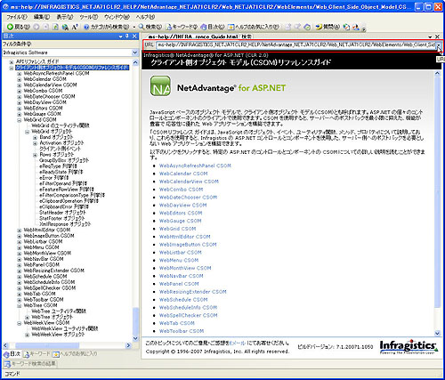Viewport: 445px width, 380px height.
Task: Expand the Rows オブジェクト tree node
Action: pyautogui.click(x=35, y=155)
